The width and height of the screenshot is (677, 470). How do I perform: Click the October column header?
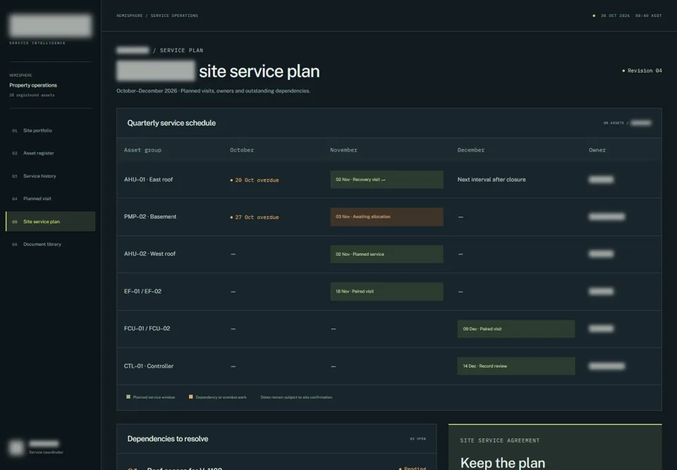pos(242,150)
